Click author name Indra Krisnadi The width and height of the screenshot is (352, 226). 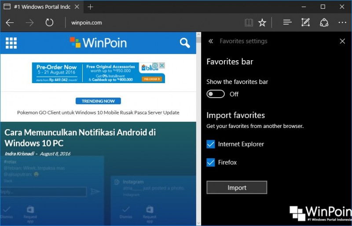pos(19,154)
